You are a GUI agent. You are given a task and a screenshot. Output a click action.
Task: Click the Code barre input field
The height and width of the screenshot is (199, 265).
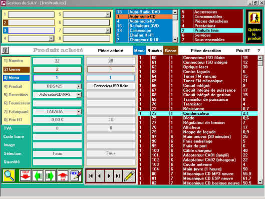(57, 137)
